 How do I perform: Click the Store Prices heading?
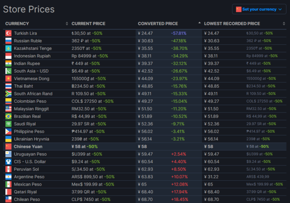29,9
